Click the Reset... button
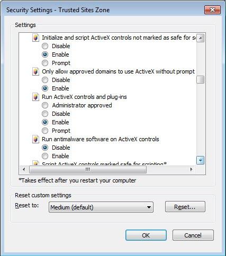The height and width of the screenshot is (256, 226). pos(185,207)
